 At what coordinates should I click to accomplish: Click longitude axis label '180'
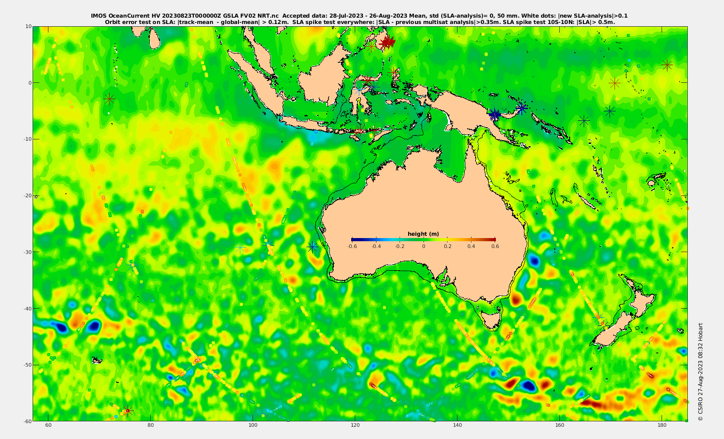tap(662, 425)
